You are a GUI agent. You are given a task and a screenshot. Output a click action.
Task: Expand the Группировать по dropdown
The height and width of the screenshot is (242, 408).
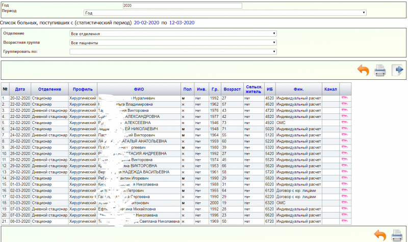173,51
